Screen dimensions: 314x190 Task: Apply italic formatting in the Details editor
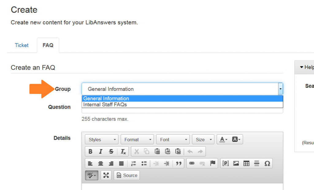click(x=101, y=151)
